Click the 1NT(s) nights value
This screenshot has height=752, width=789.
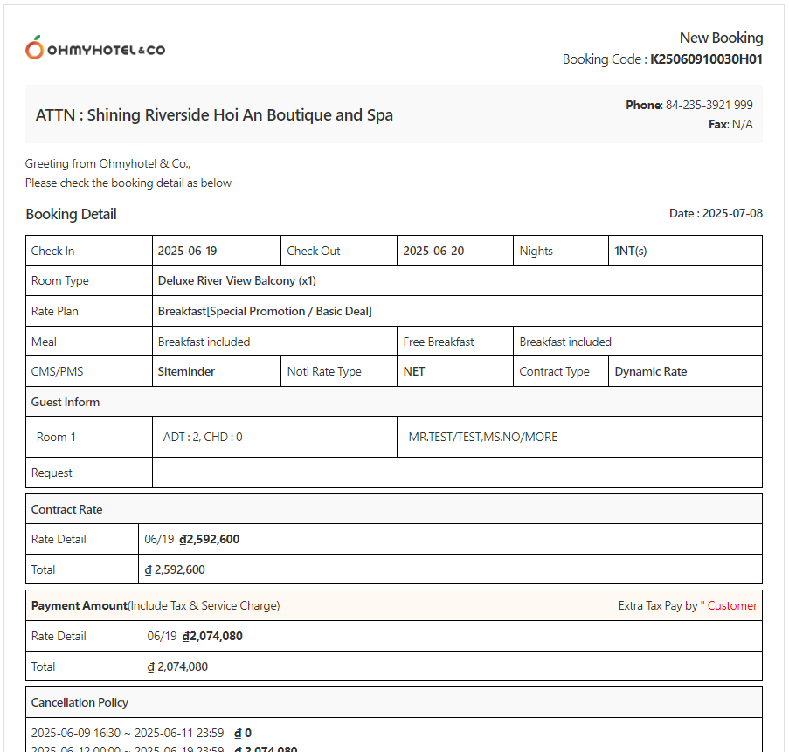click(x=630, y=251)
